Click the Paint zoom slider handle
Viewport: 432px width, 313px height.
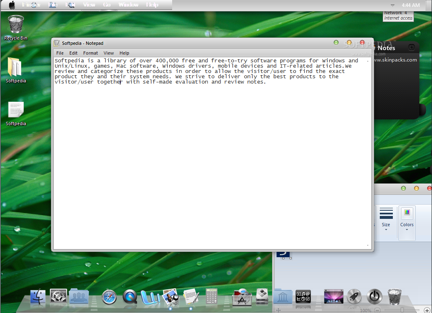pos(403,310)
